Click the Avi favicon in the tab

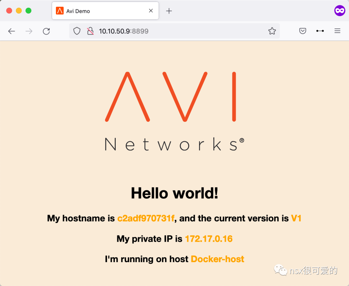60,11
